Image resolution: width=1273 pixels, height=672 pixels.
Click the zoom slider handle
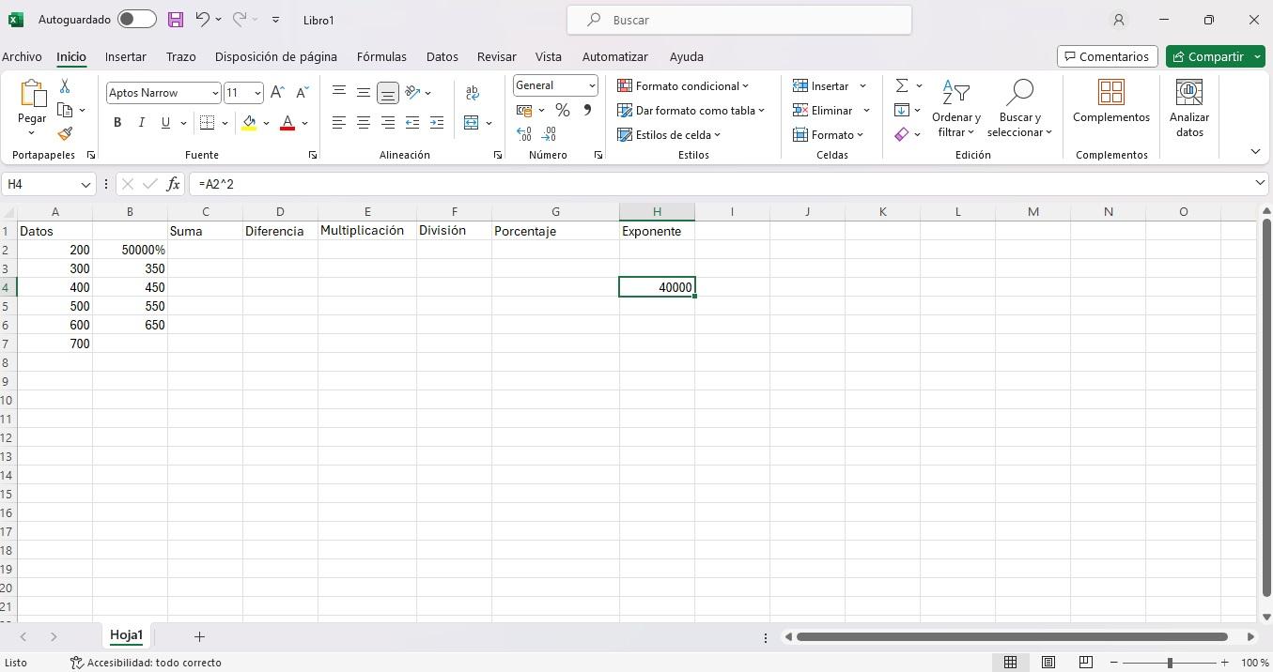pos(1170,663)
